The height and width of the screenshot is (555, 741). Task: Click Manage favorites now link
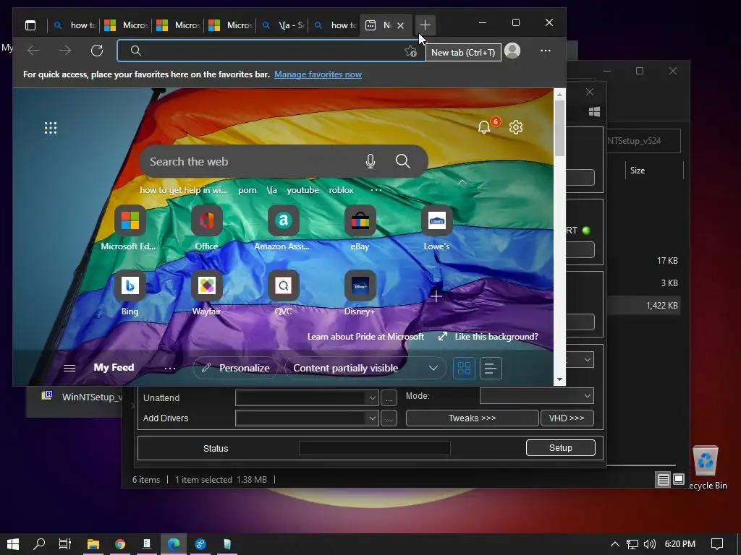[x=318, y=74]
